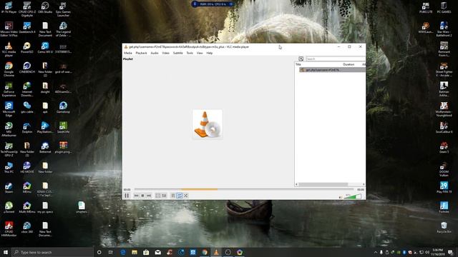Toggle the VLC playlist view button
458x257 pixels.
pyautogui.click(x=173, y=196)
